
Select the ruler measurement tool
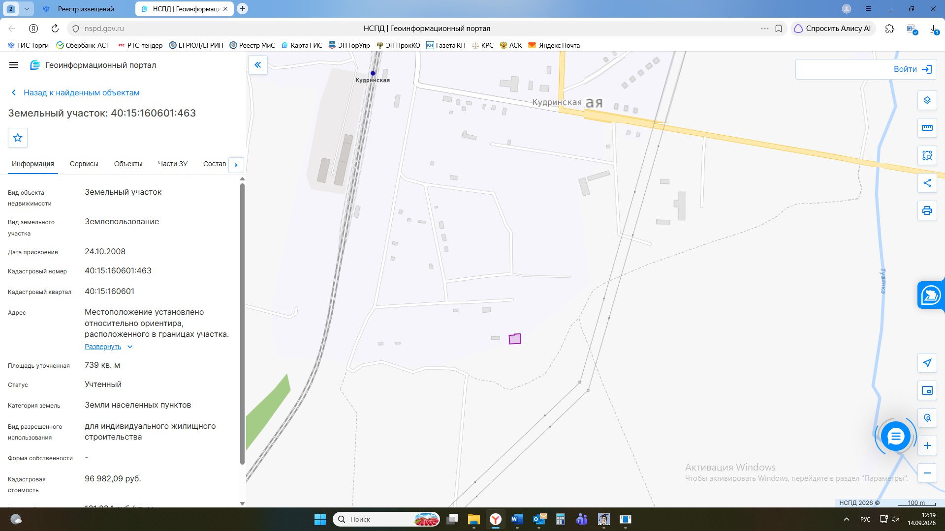click(927, 128)
